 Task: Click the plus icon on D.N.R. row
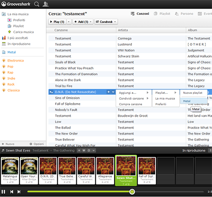coord(109,92)
